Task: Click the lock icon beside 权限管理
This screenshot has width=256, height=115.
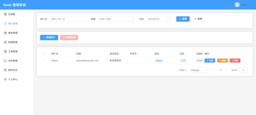Action: pos(5,42)
